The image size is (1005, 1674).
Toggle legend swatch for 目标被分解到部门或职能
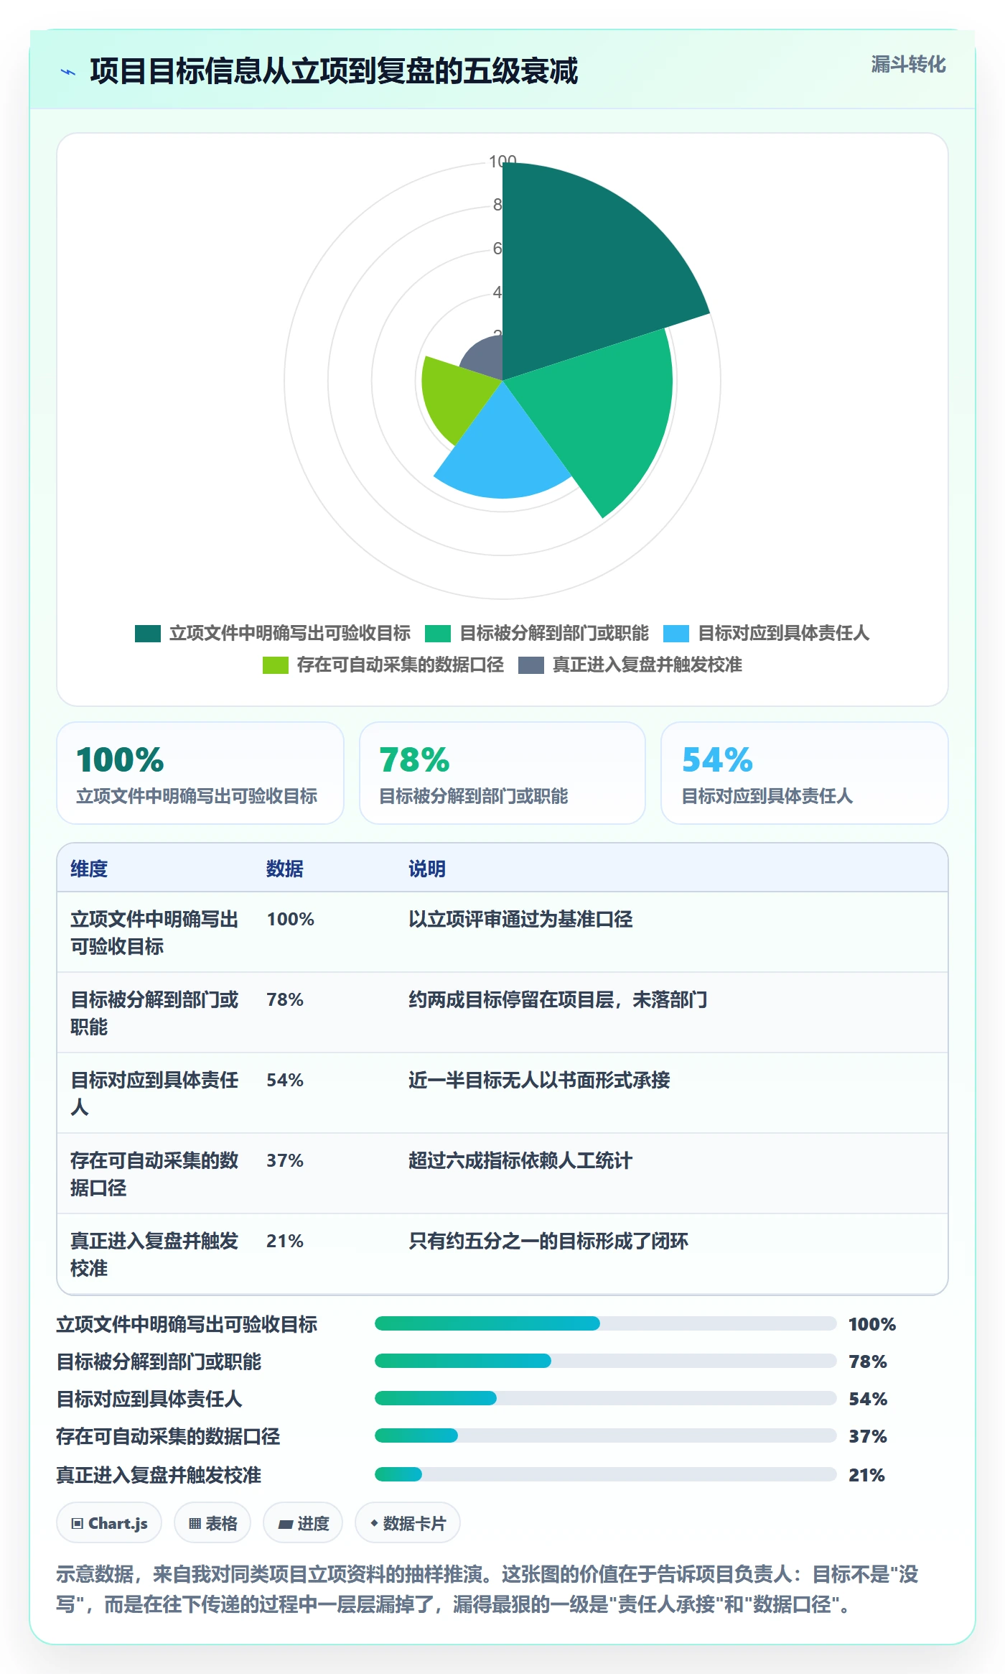(x=438, y=634)
